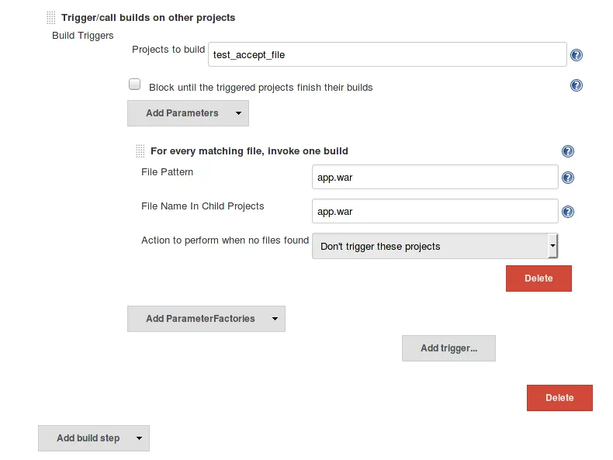Image resolution: width=613 pixels, height=460 pixels.
Task: Open the no files found action dropdown
Action: point(435,247)
